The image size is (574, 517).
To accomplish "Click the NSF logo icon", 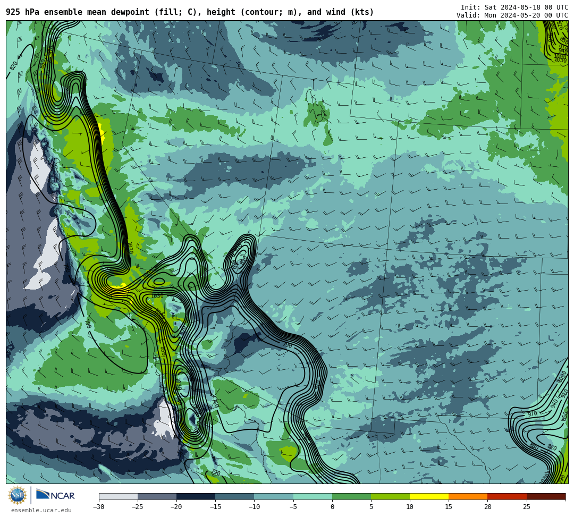I will coord(18,495).
